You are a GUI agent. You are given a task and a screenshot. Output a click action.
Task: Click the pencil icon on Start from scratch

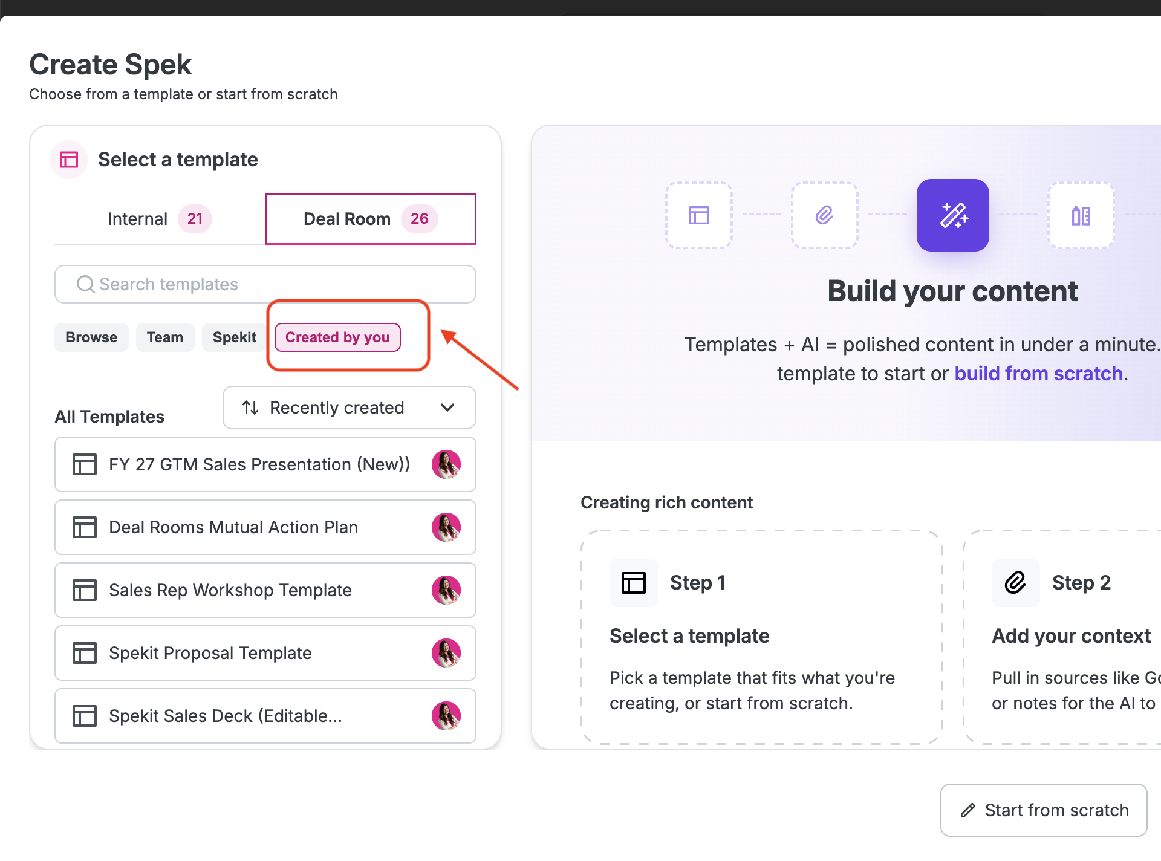pos(968,810)
